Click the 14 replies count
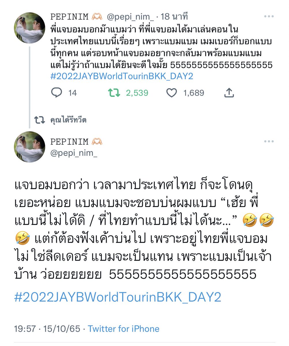The width and height of the screenshot is (289, 346). click(72, 93)
